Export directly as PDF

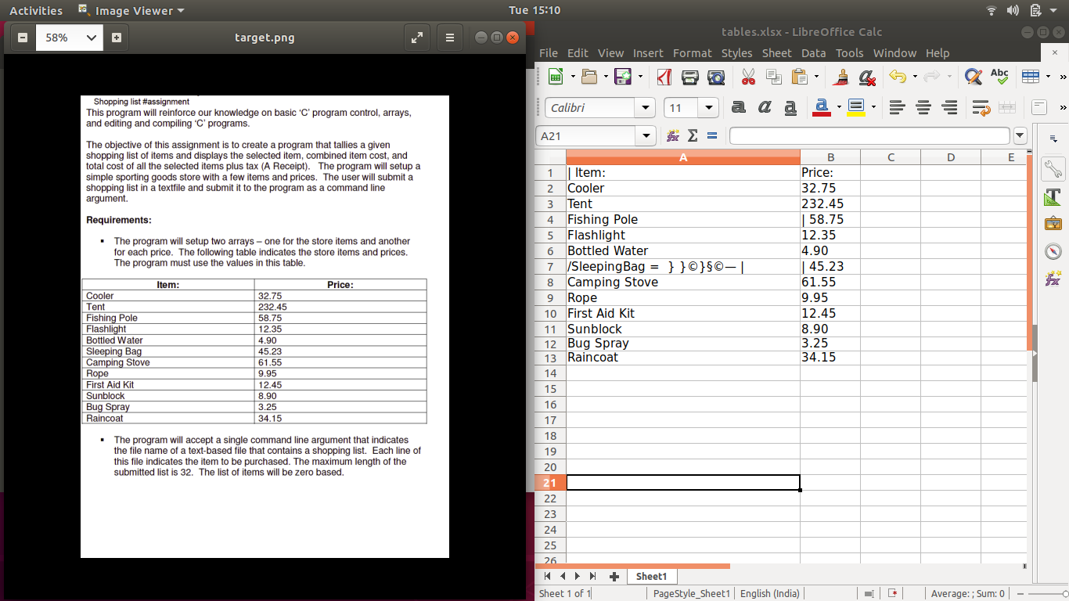664,77
